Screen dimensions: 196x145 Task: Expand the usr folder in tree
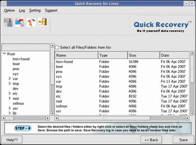pos(10,108)
